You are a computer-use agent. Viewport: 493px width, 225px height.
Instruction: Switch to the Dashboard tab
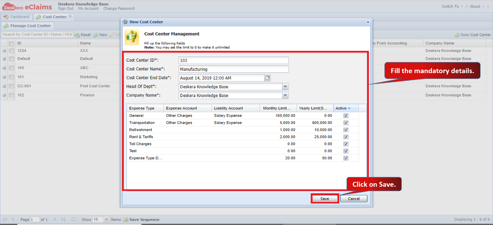click(16, 17)
